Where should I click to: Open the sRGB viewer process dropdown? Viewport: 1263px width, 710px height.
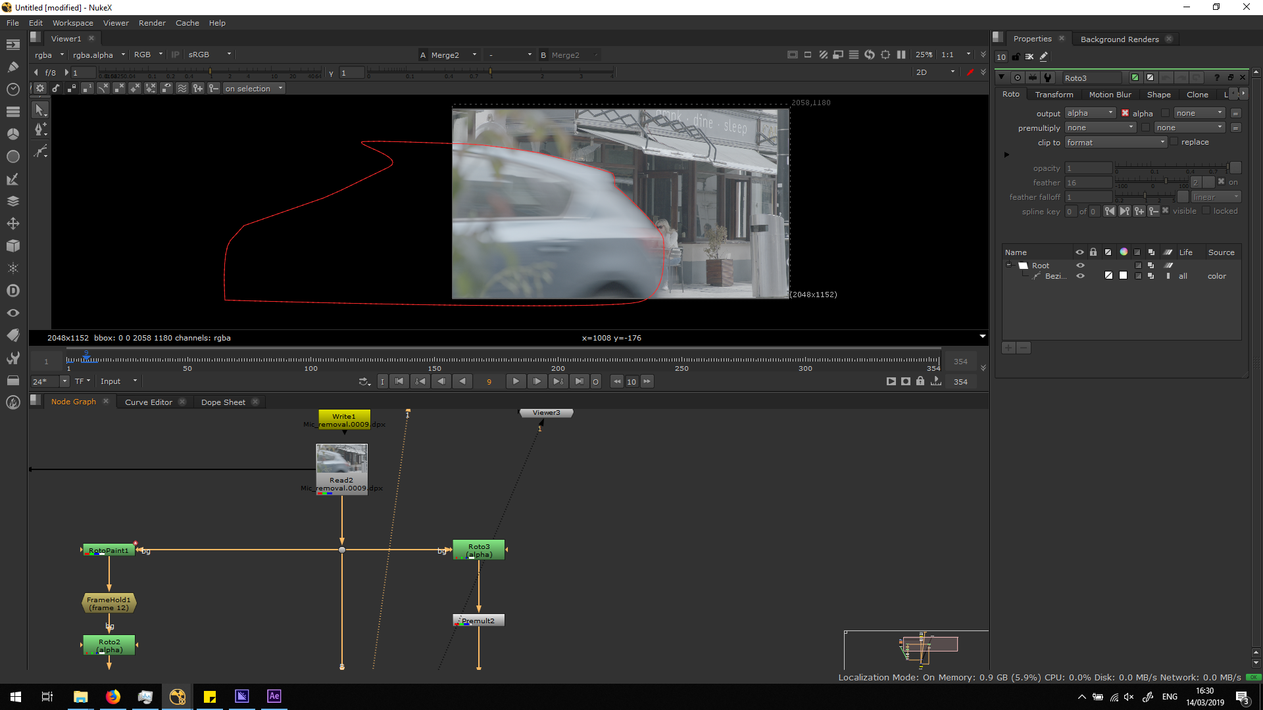pyautogui.click(x=209, y=55)
